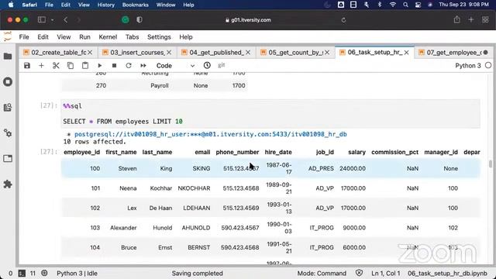Run the selected cell with play icon
The width and height of the screenshot is (496, 279).
(100, 65)
